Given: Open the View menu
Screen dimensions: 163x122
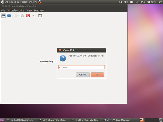Looking at the screenshot, I should point(29,10).
